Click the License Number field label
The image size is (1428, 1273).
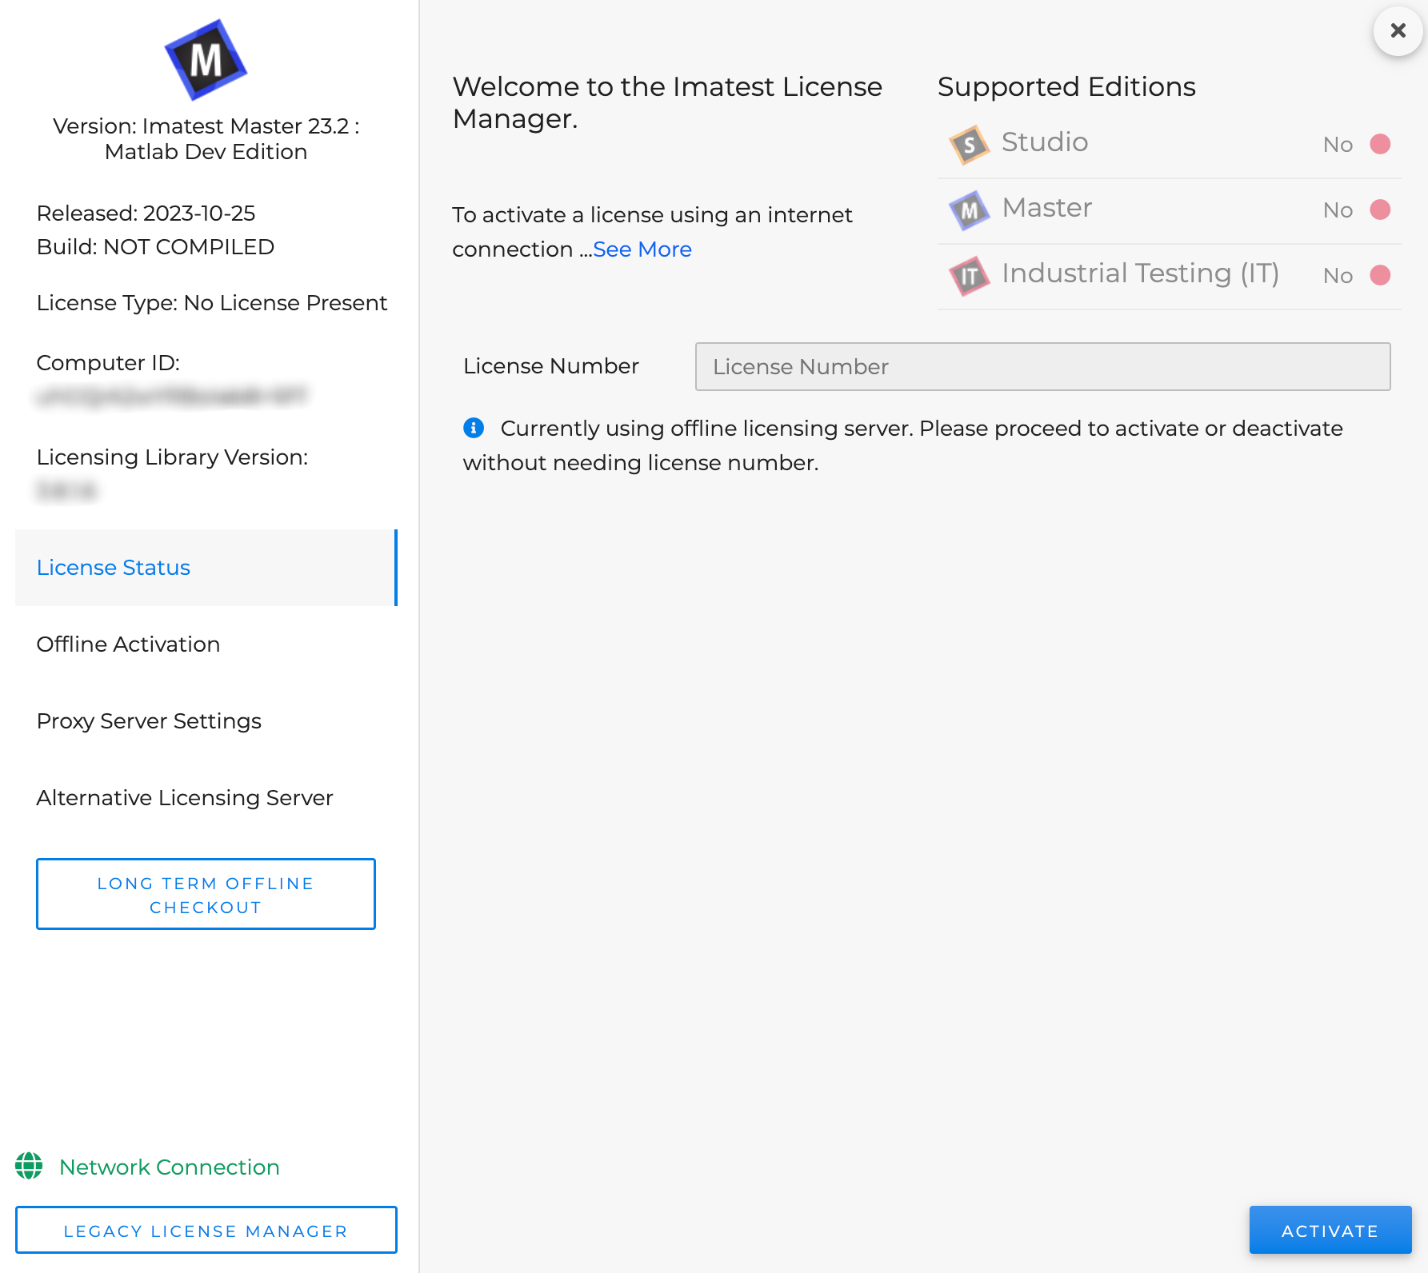tap(550, 366)
